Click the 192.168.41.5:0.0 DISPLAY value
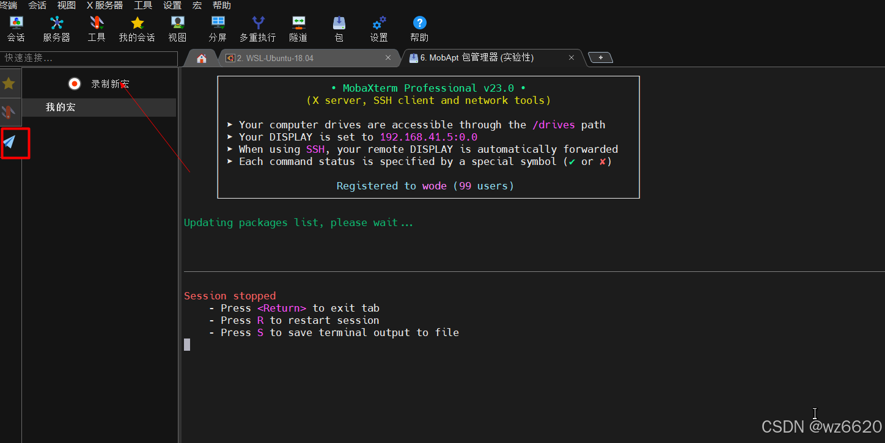 pos(428,137)
